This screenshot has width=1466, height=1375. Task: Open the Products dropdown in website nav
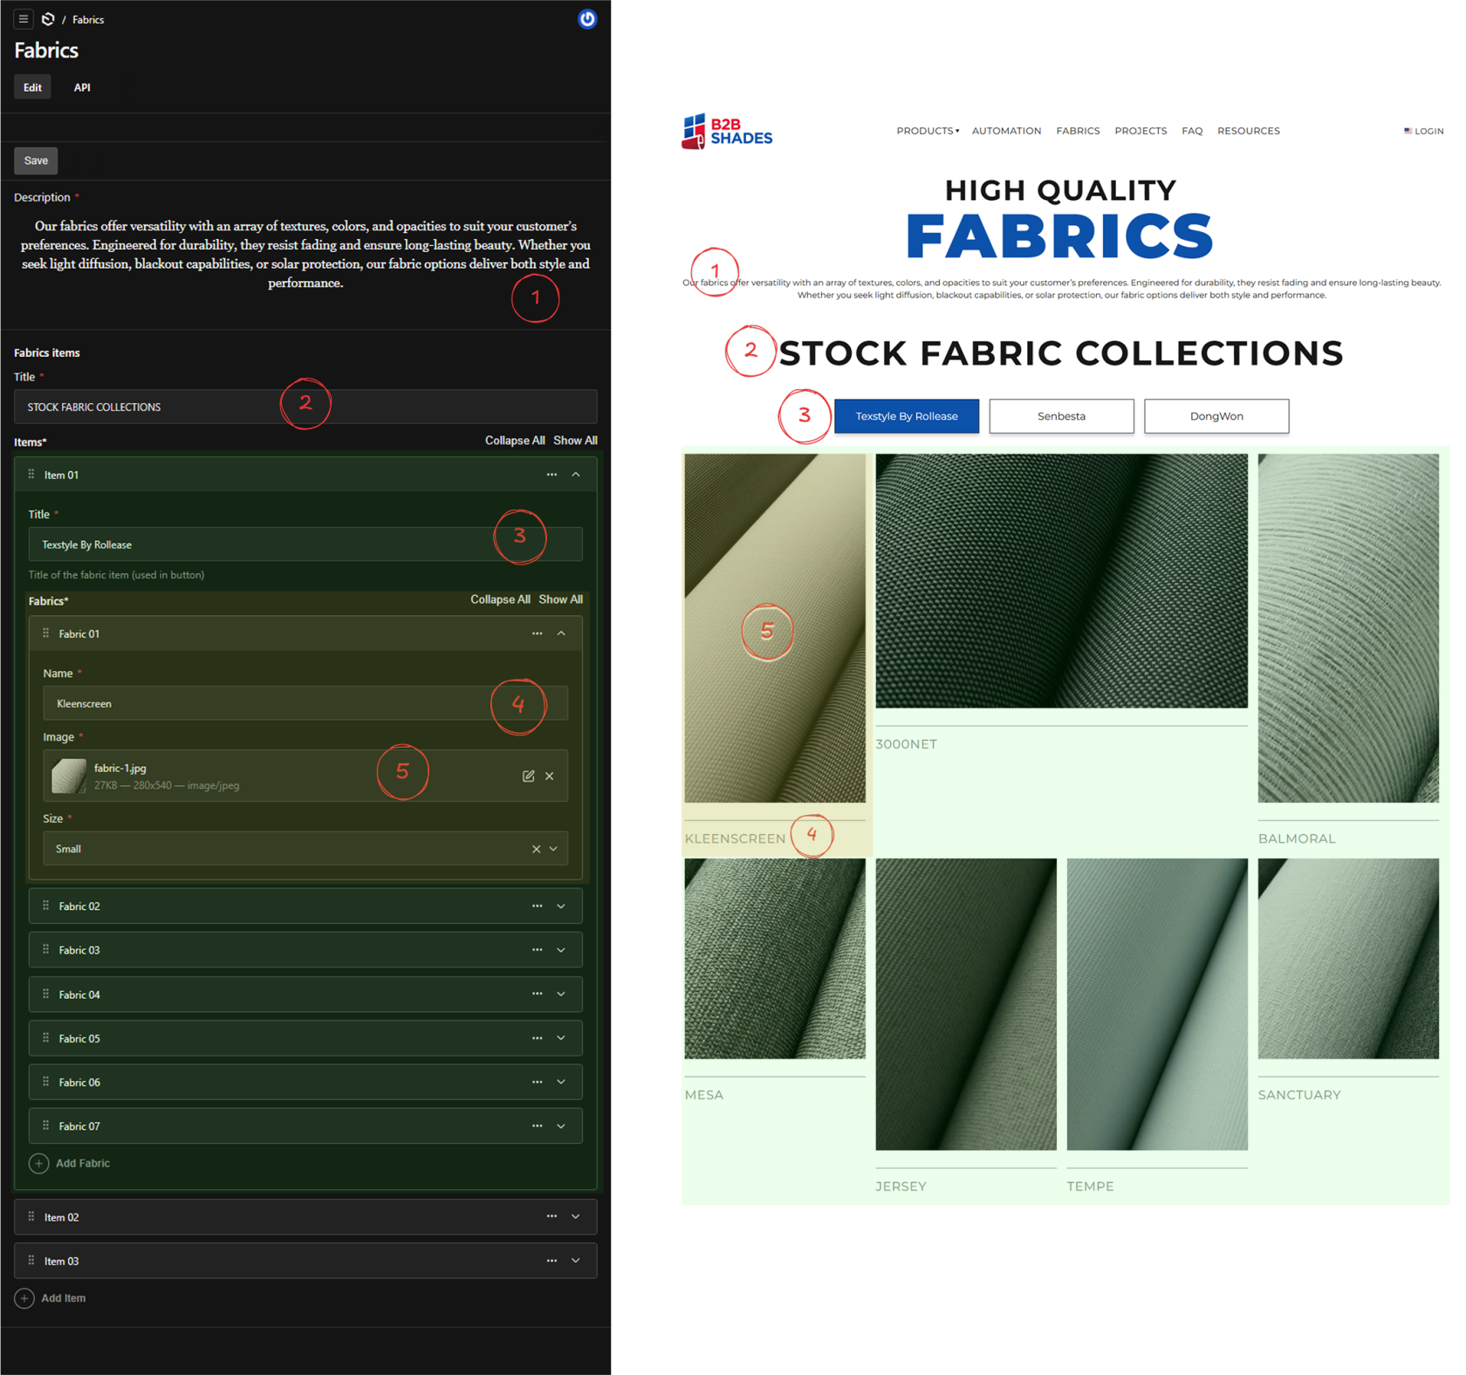[928, 131]
